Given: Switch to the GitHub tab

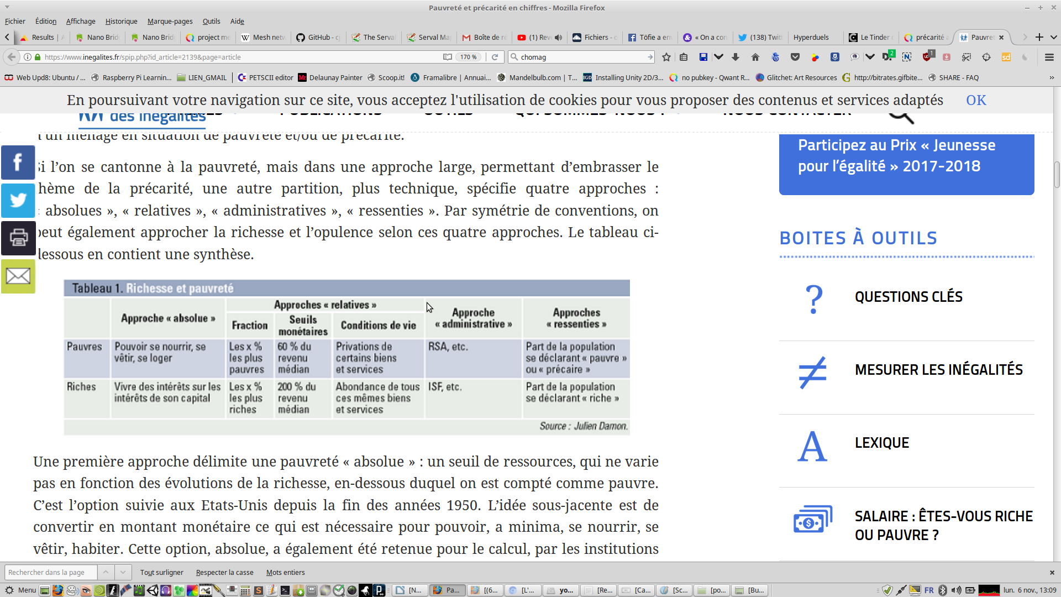Looking at the screenshot, I should pos(318,37).
